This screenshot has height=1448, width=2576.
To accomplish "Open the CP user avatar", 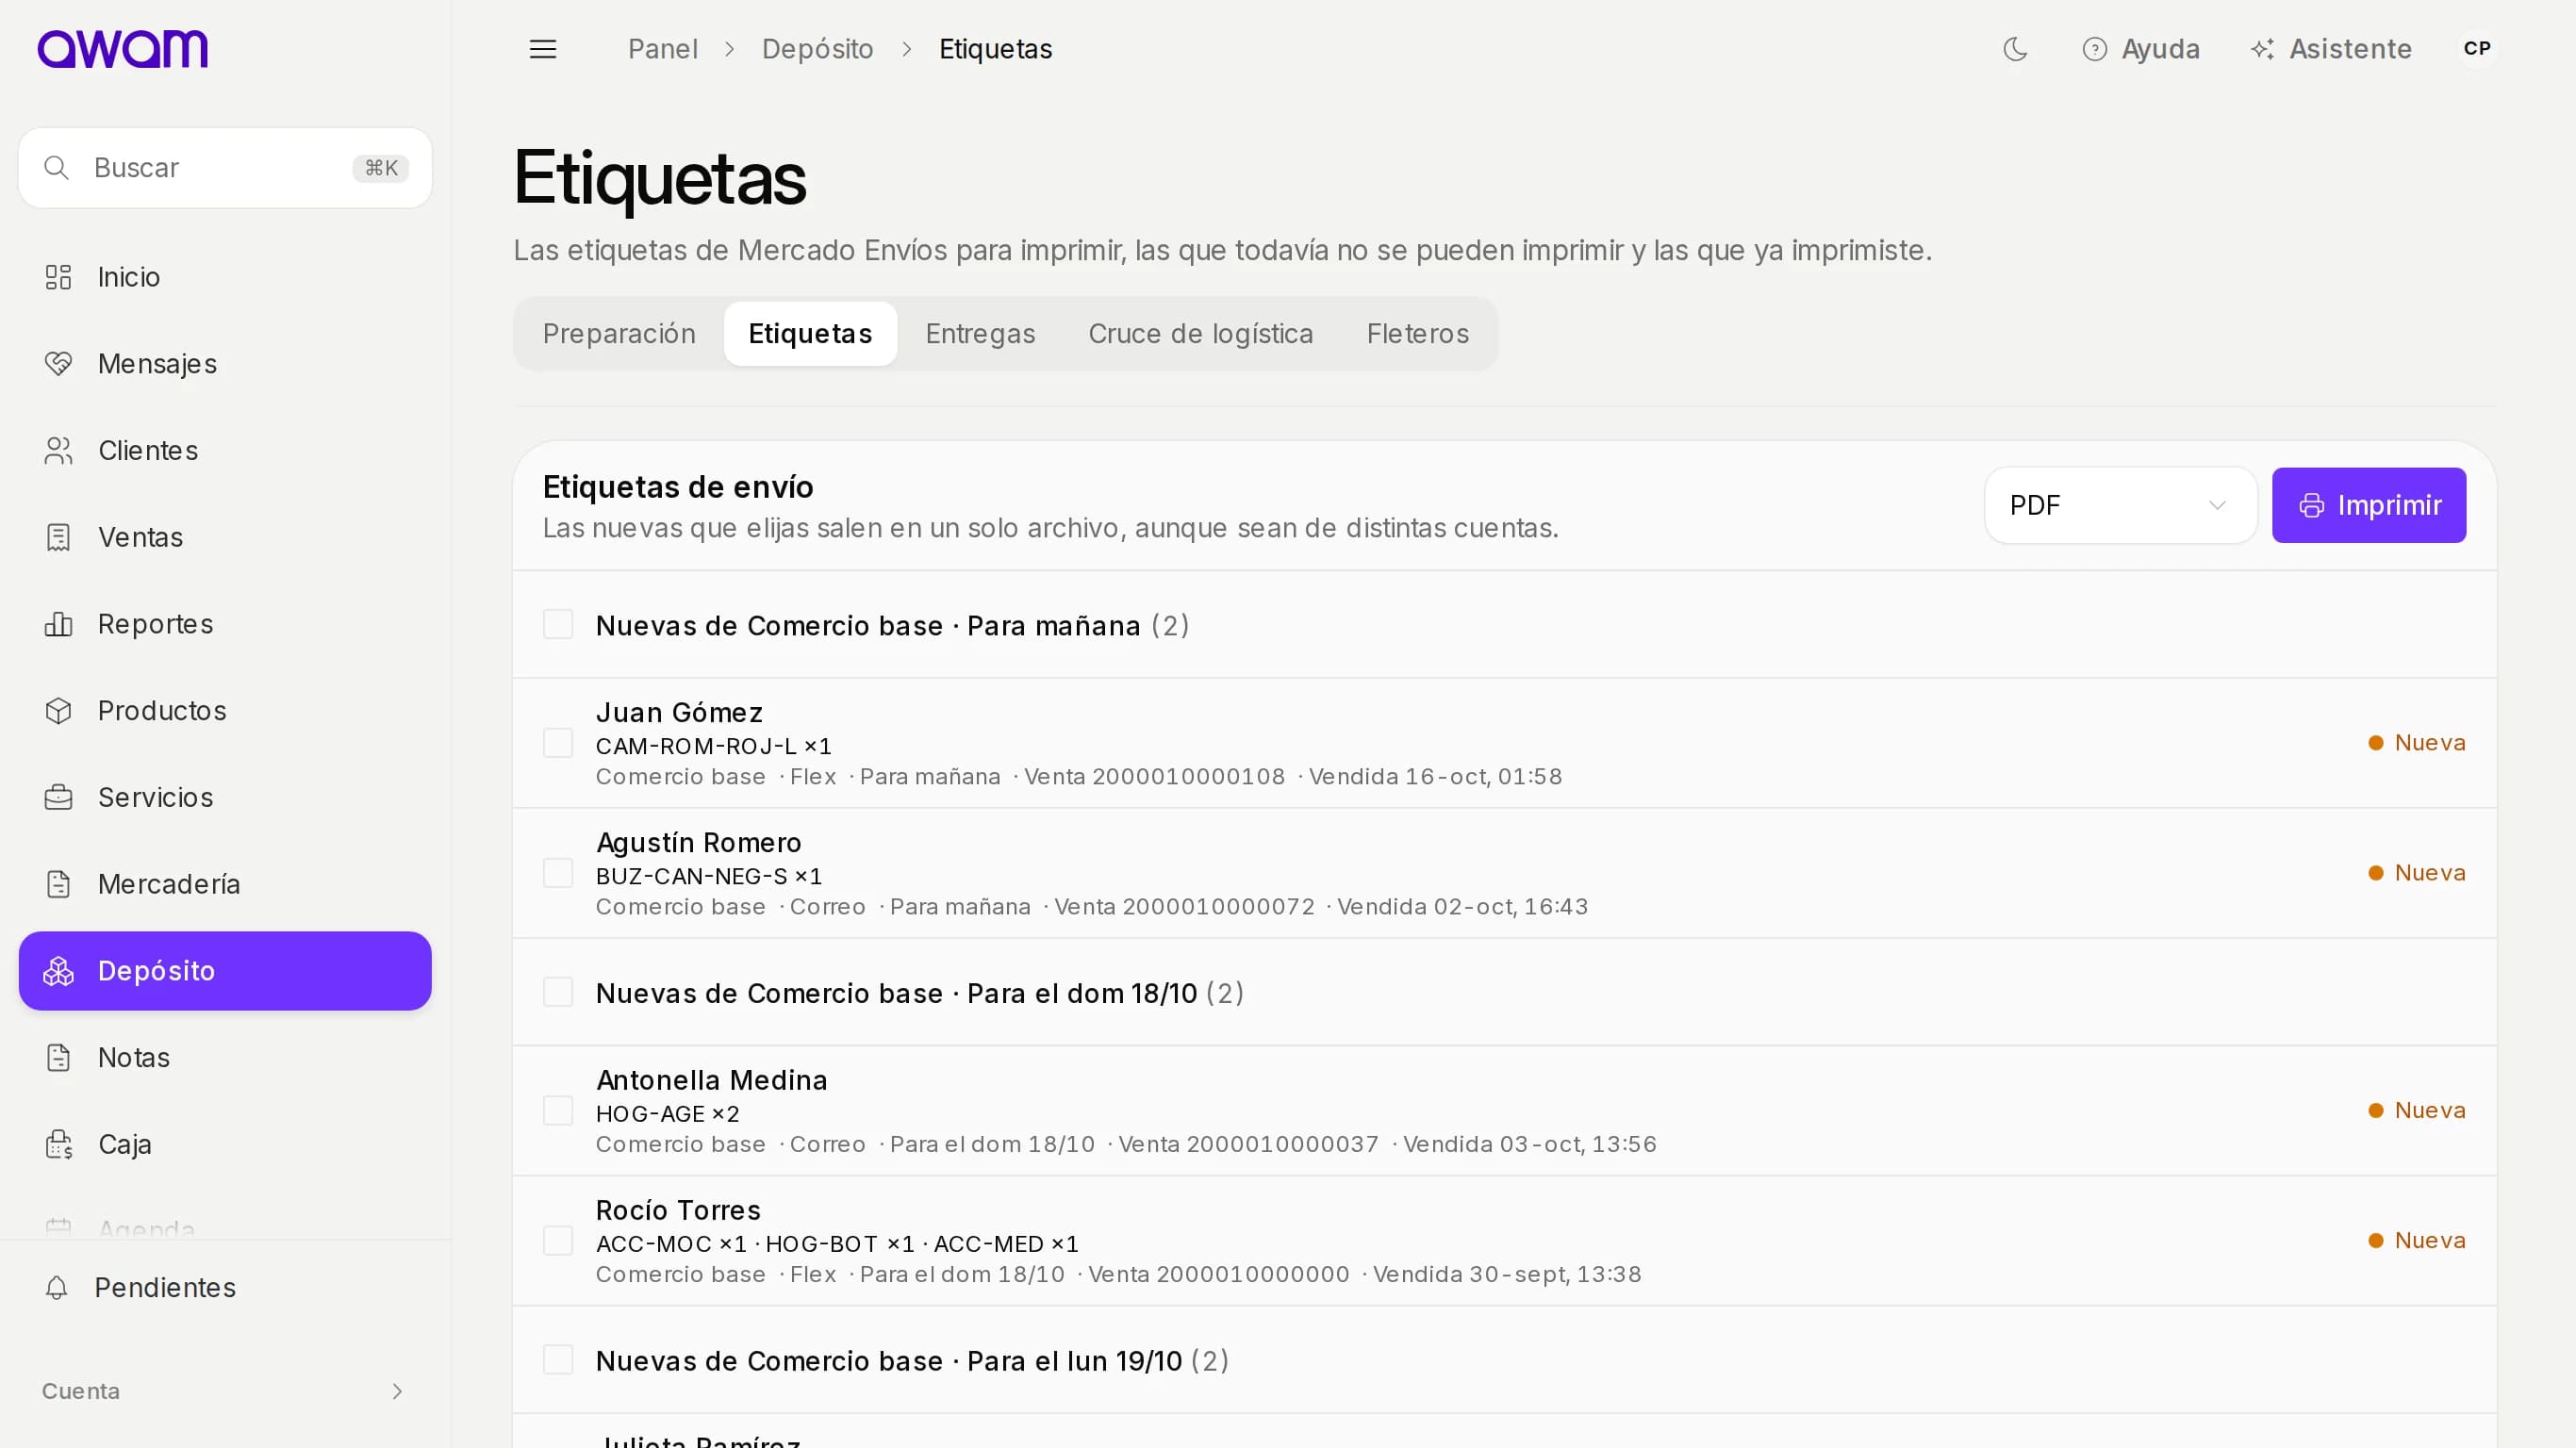I will tap(2477, 49).
